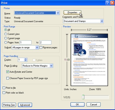Select the Current page radio button
This screenshot has height=110, width=115.
[x=6, y=38]
